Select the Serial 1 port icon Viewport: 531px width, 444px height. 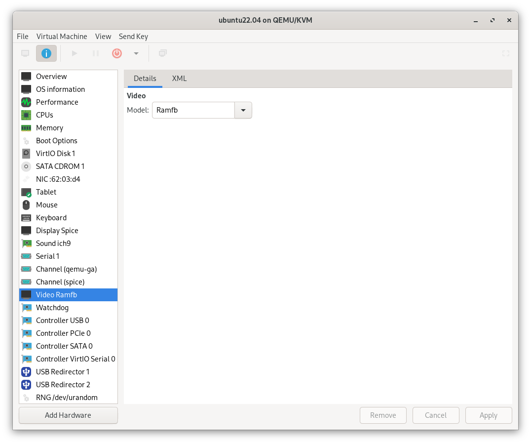pos(26,256)
